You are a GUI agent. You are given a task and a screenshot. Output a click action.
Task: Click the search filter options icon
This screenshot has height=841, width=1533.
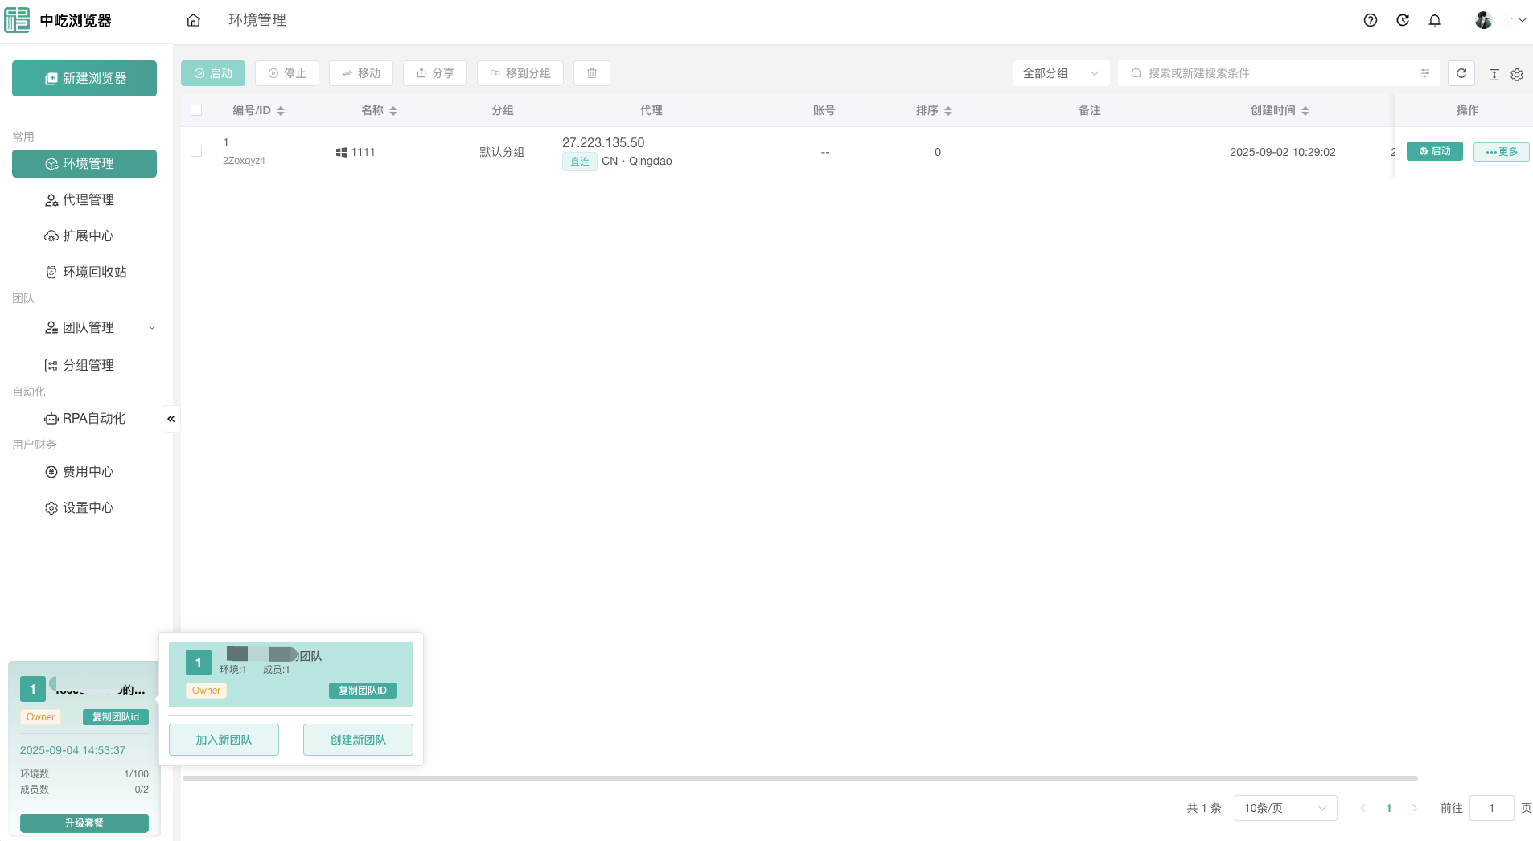click(1424, 73)
